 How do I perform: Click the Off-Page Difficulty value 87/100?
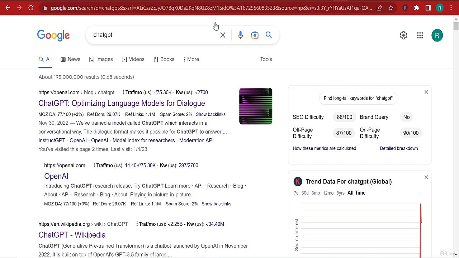pyautogui.click(x=344, y=133)
